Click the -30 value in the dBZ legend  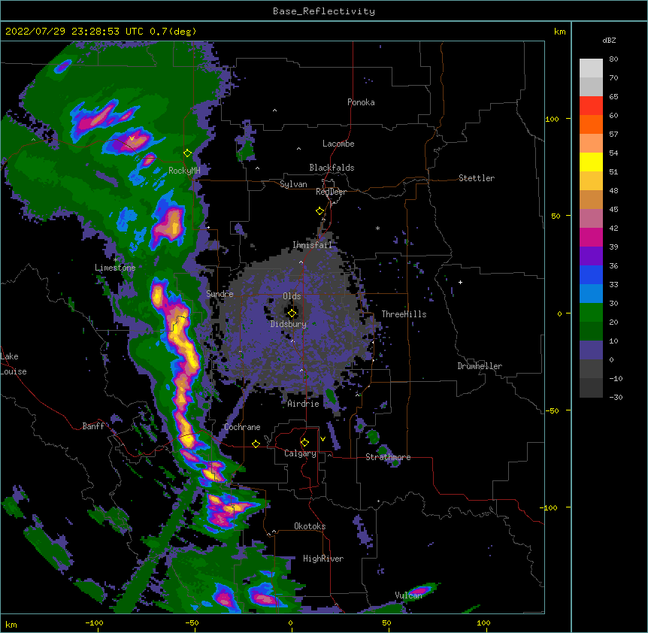pos(616,398)
